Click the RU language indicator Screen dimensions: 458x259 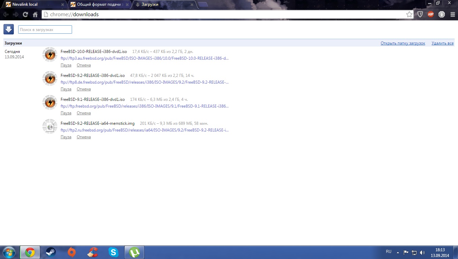(x=389, y=252)
